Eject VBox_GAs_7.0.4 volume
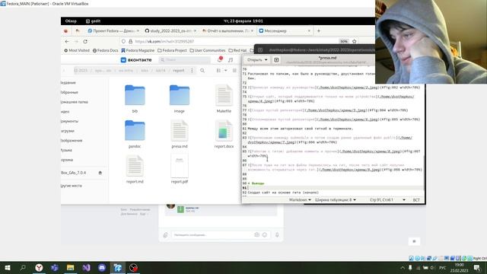The width and height of the screenshot is (487, 274). (100, 173)
